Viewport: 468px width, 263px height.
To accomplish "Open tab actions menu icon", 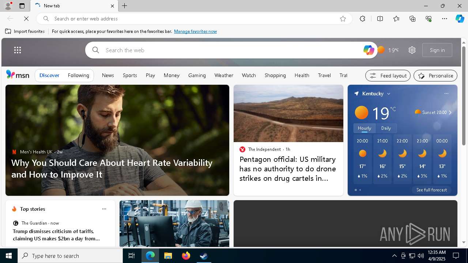I will click(22, 6).
